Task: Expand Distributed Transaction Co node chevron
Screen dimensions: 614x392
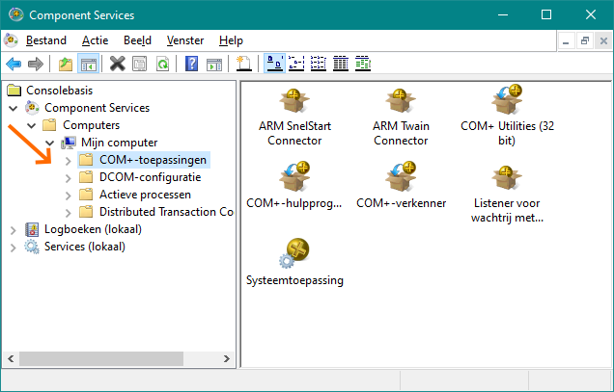Action: coord(69,213)
